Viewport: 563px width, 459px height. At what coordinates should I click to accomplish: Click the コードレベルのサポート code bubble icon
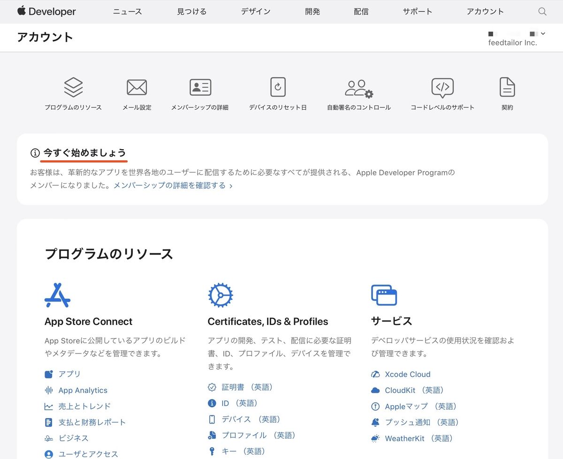click(442, 88)
